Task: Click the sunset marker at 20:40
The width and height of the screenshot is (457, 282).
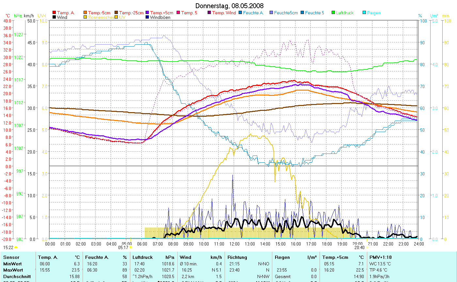Action: click(367, 247)
